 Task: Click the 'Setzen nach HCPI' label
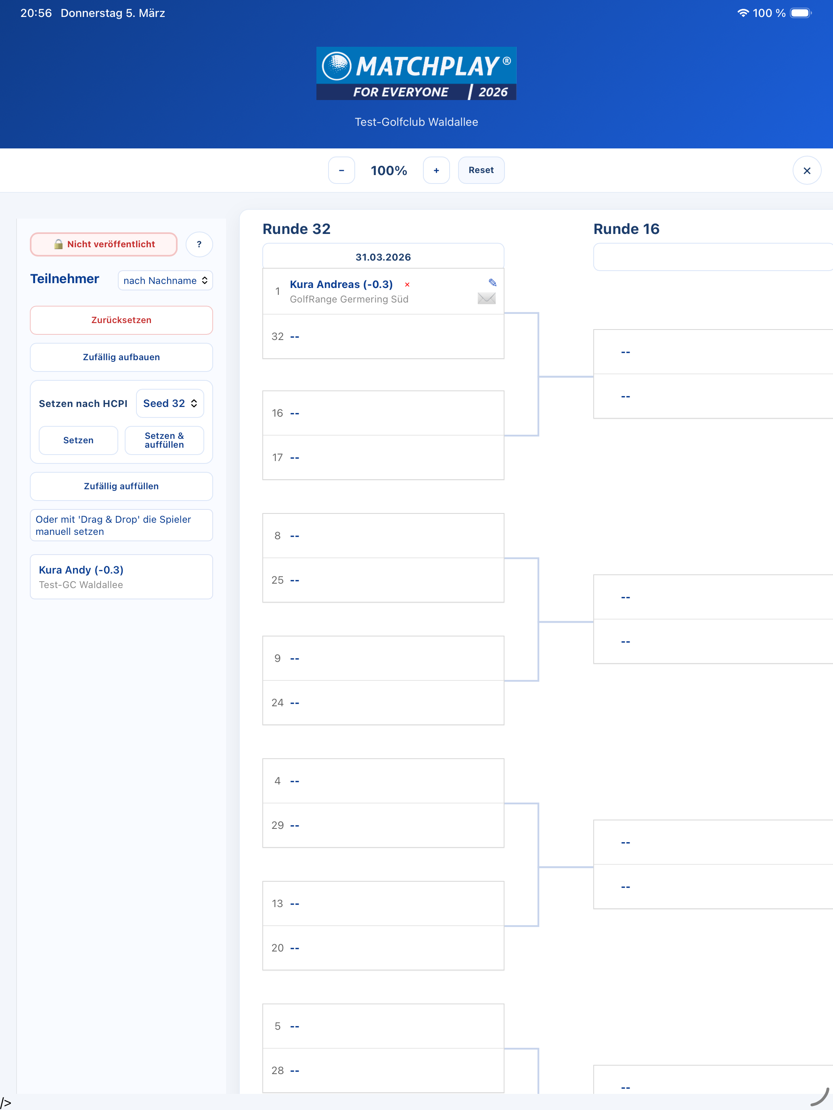click(84, 403)
